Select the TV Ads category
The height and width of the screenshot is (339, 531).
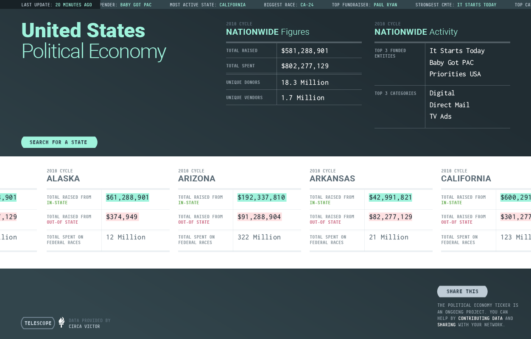coord(440,117)
